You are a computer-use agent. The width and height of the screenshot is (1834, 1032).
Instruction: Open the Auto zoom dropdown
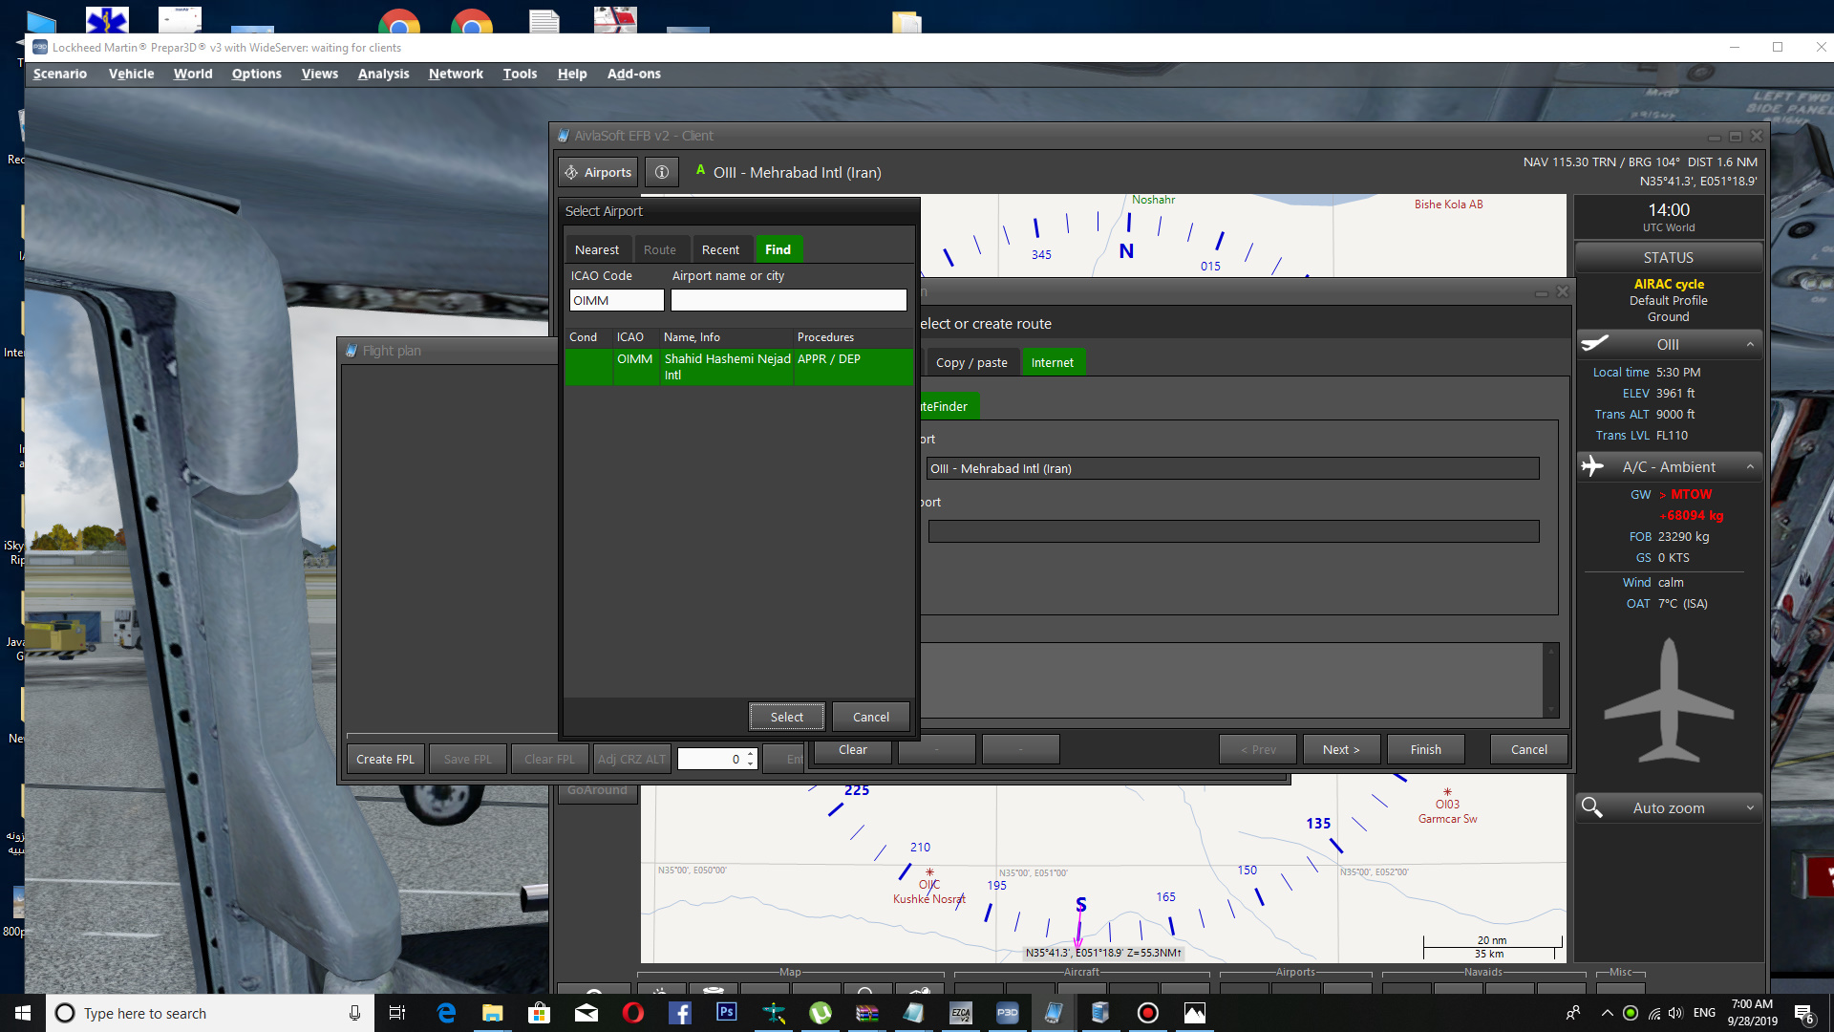(x=1750, y=807)
